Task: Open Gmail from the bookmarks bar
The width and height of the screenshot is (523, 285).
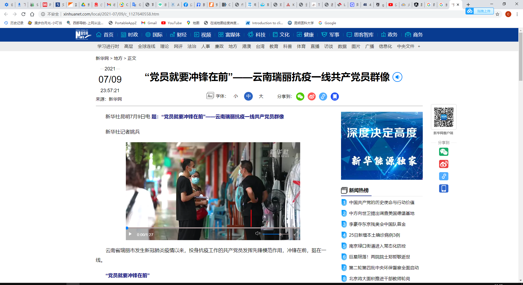Action: pos(149,23)
